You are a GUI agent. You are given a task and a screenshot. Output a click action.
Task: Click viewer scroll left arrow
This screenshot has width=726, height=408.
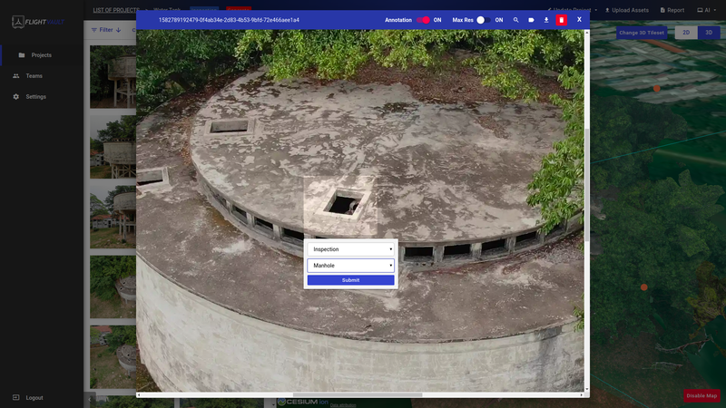[139, 395]
